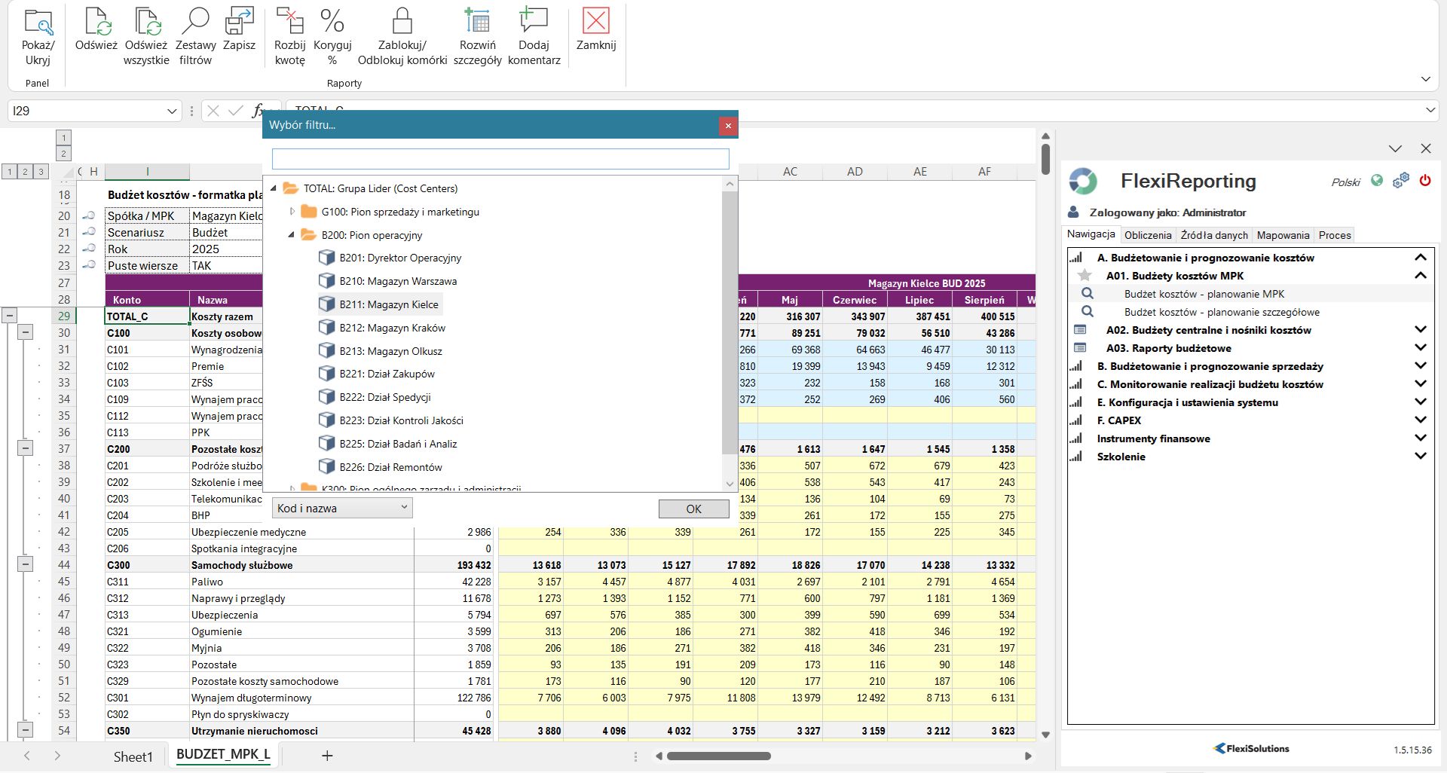1447x773 pixels.
Task: Open the Kod i nazwa dropdown
Action: click(x=341, y=509)
